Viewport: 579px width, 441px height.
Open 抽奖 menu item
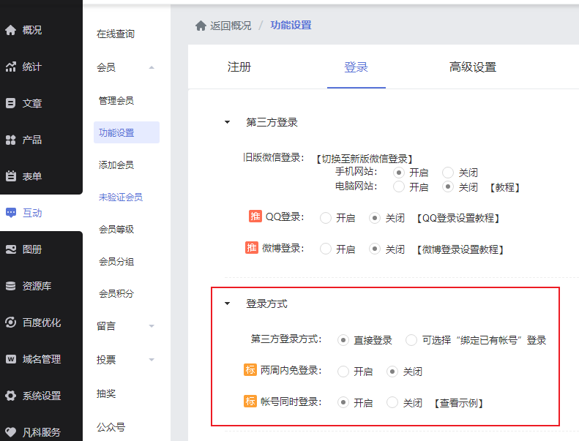(106, 393)
